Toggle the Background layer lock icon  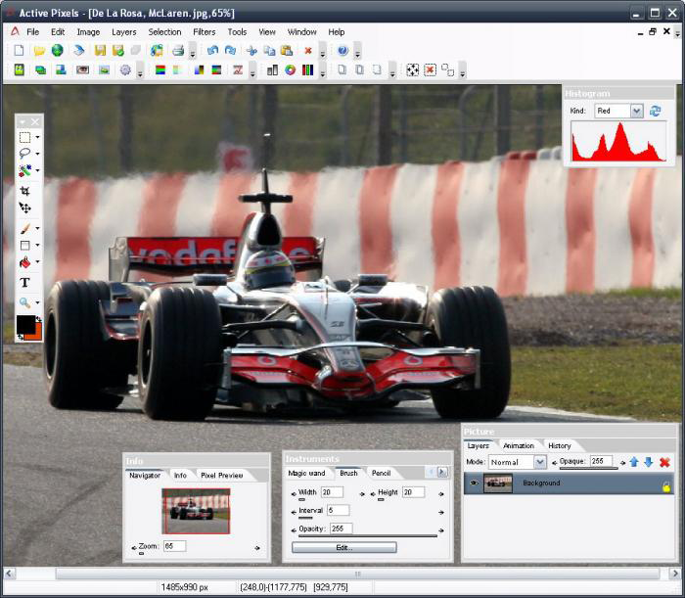tap(665, 487)
